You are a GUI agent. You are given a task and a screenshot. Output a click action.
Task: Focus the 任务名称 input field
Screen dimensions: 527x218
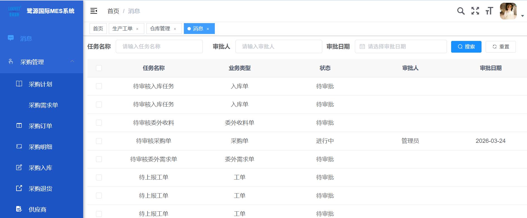click(x=159, y=46)
